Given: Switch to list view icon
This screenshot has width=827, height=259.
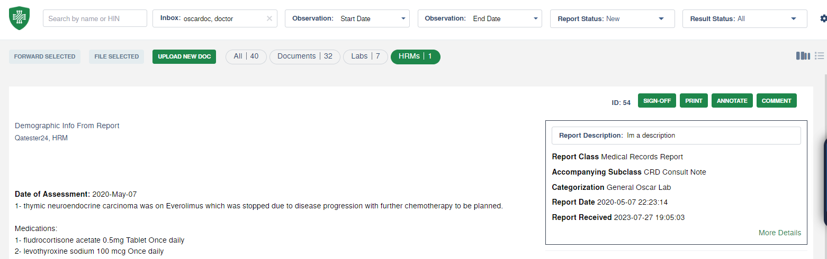Looking at the screenshot, I should click(820, 56).
